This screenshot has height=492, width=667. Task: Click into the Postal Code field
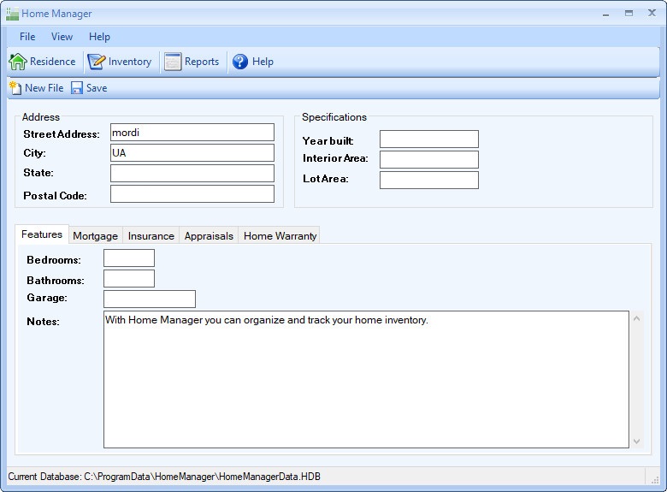192,193
